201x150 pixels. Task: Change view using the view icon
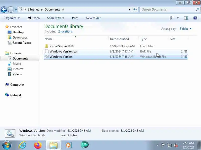172,18
